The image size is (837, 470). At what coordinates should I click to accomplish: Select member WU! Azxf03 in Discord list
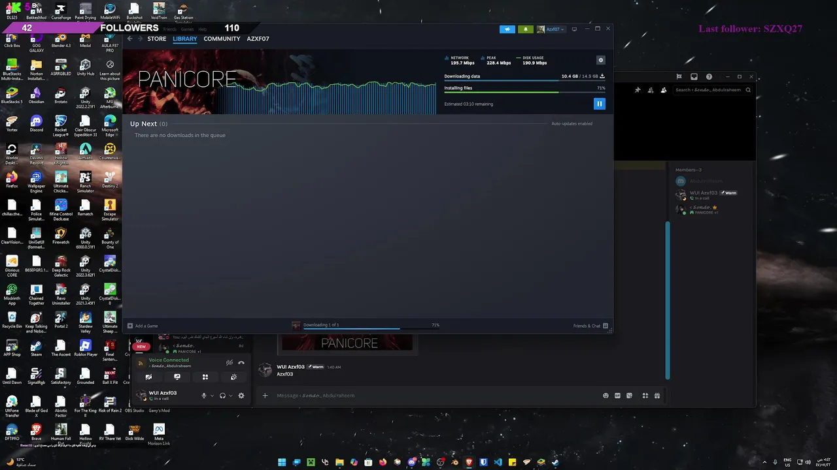click(713, 195)
